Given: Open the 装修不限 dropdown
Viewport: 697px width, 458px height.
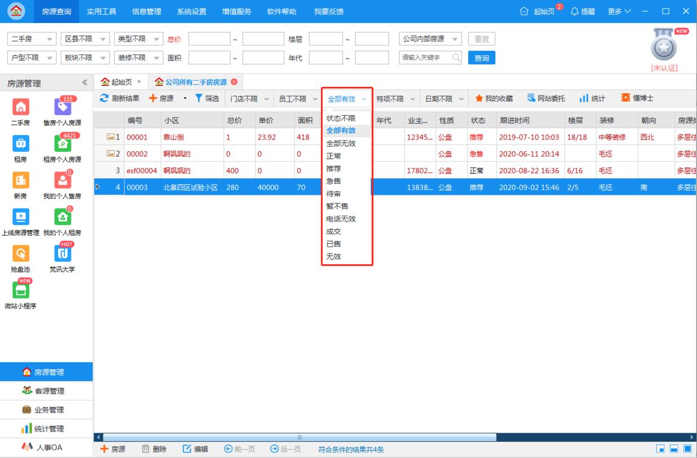Looking at the screenshot, I should coord(138,57).
